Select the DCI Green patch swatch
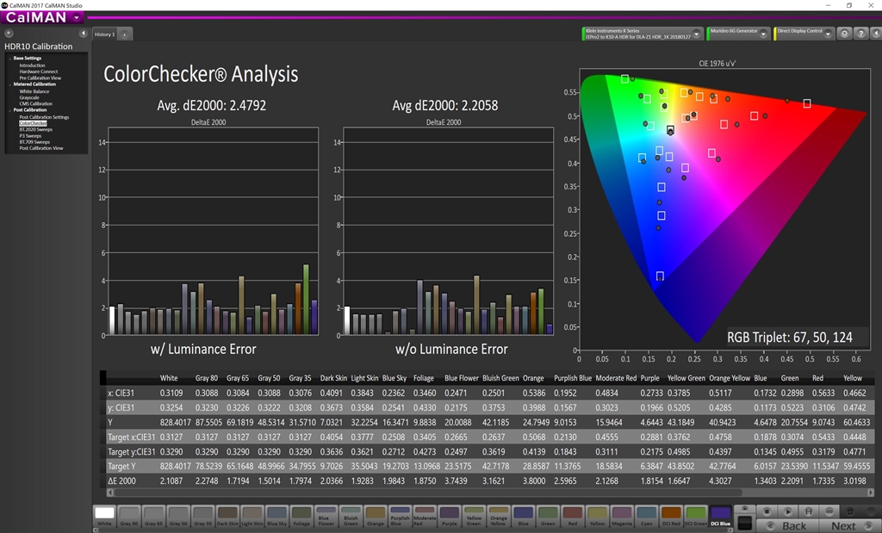 [x=696, y=516]
